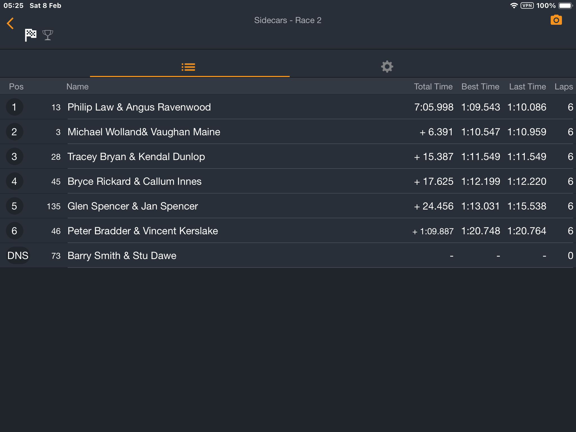Viewport: 576px width, 432px height.
Task: Open Philip Law & Angus Ravenwood row
Action: (288, 107)
